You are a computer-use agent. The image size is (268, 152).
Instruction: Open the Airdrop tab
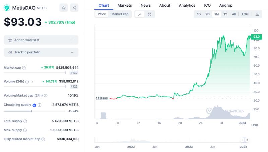pyautogui.click(x=225, y=5)
